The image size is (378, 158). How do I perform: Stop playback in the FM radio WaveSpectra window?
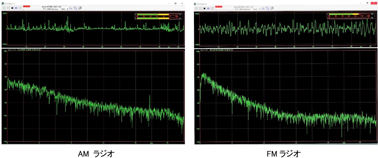pos(204,8)
